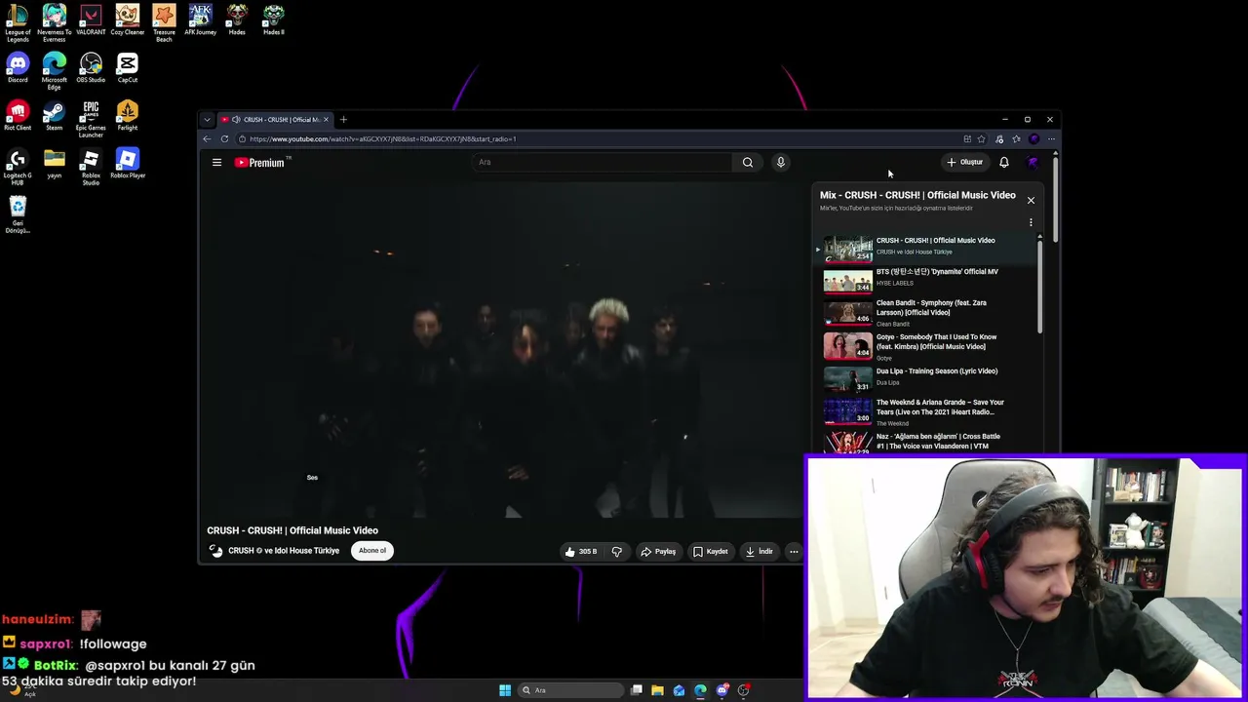Reload the page in the browser
The image size is (1248, 702).
point(224,139)
